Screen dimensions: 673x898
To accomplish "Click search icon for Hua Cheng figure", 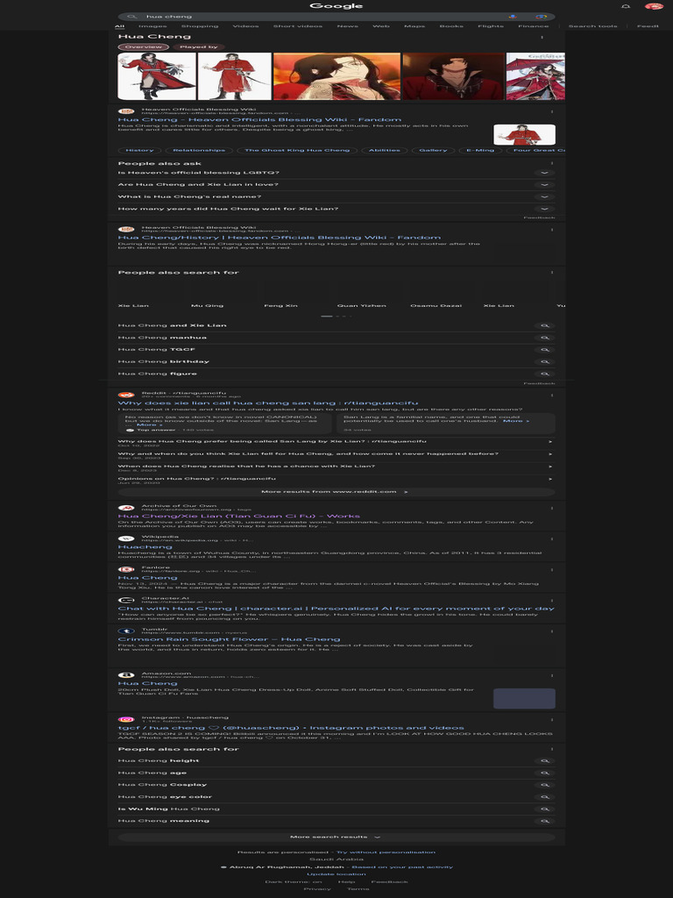I will click(545, 374).
